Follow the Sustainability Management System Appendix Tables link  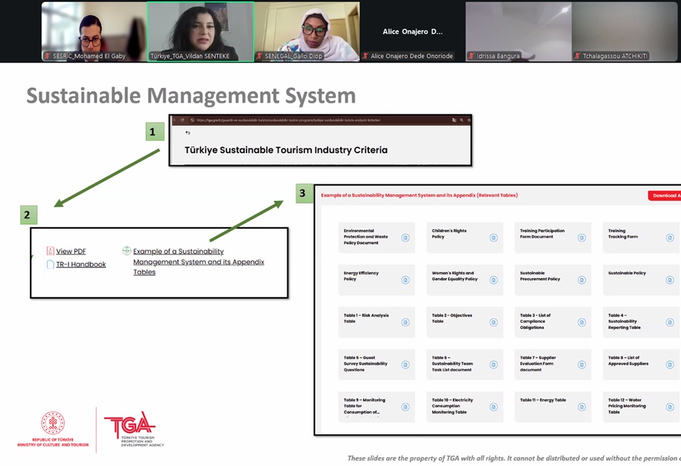198,261
